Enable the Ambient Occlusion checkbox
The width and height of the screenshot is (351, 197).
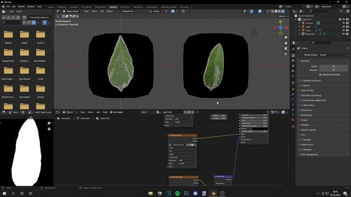[x=302, y=80]
